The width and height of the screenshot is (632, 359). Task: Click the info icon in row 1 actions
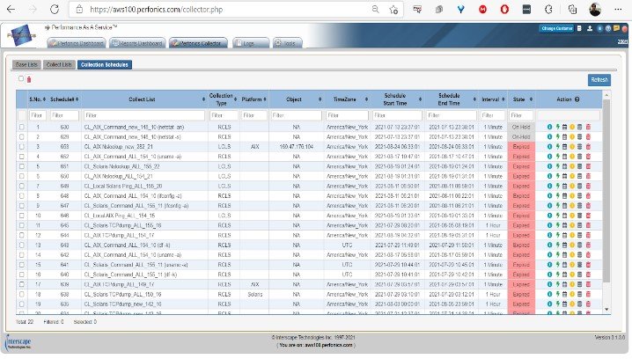(x=549, y=128)
